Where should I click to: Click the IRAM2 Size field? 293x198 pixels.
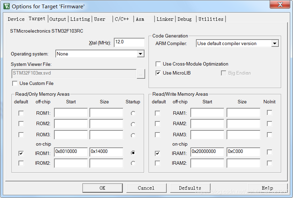coord(244,163)
